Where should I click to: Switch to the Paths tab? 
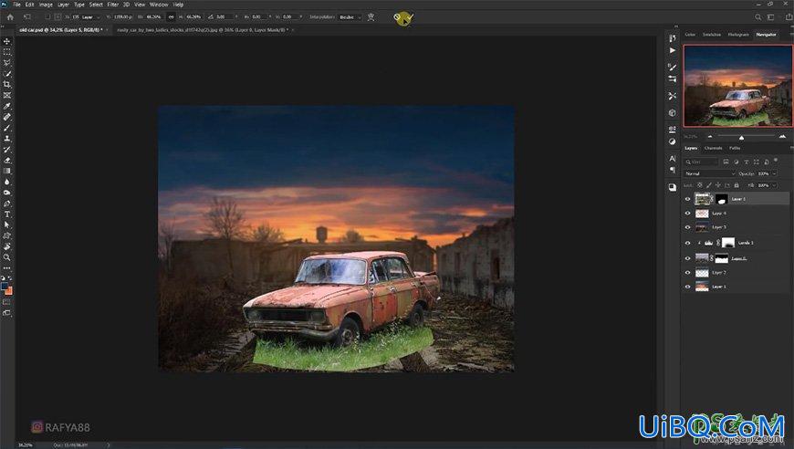click(x=735, y=148)
